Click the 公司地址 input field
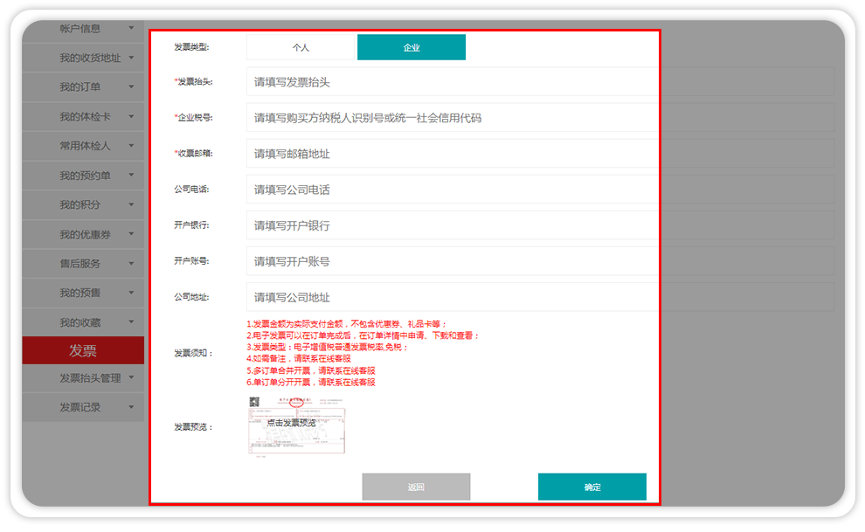The height and width of the screenshot is (532, 865). 452,297
